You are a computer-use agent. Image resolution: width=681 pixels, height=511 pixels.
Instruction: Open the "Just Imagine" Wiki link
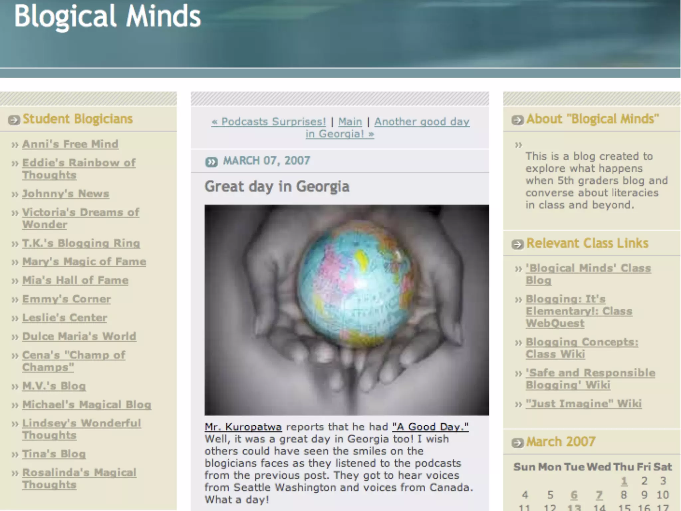tap(584, 404)
